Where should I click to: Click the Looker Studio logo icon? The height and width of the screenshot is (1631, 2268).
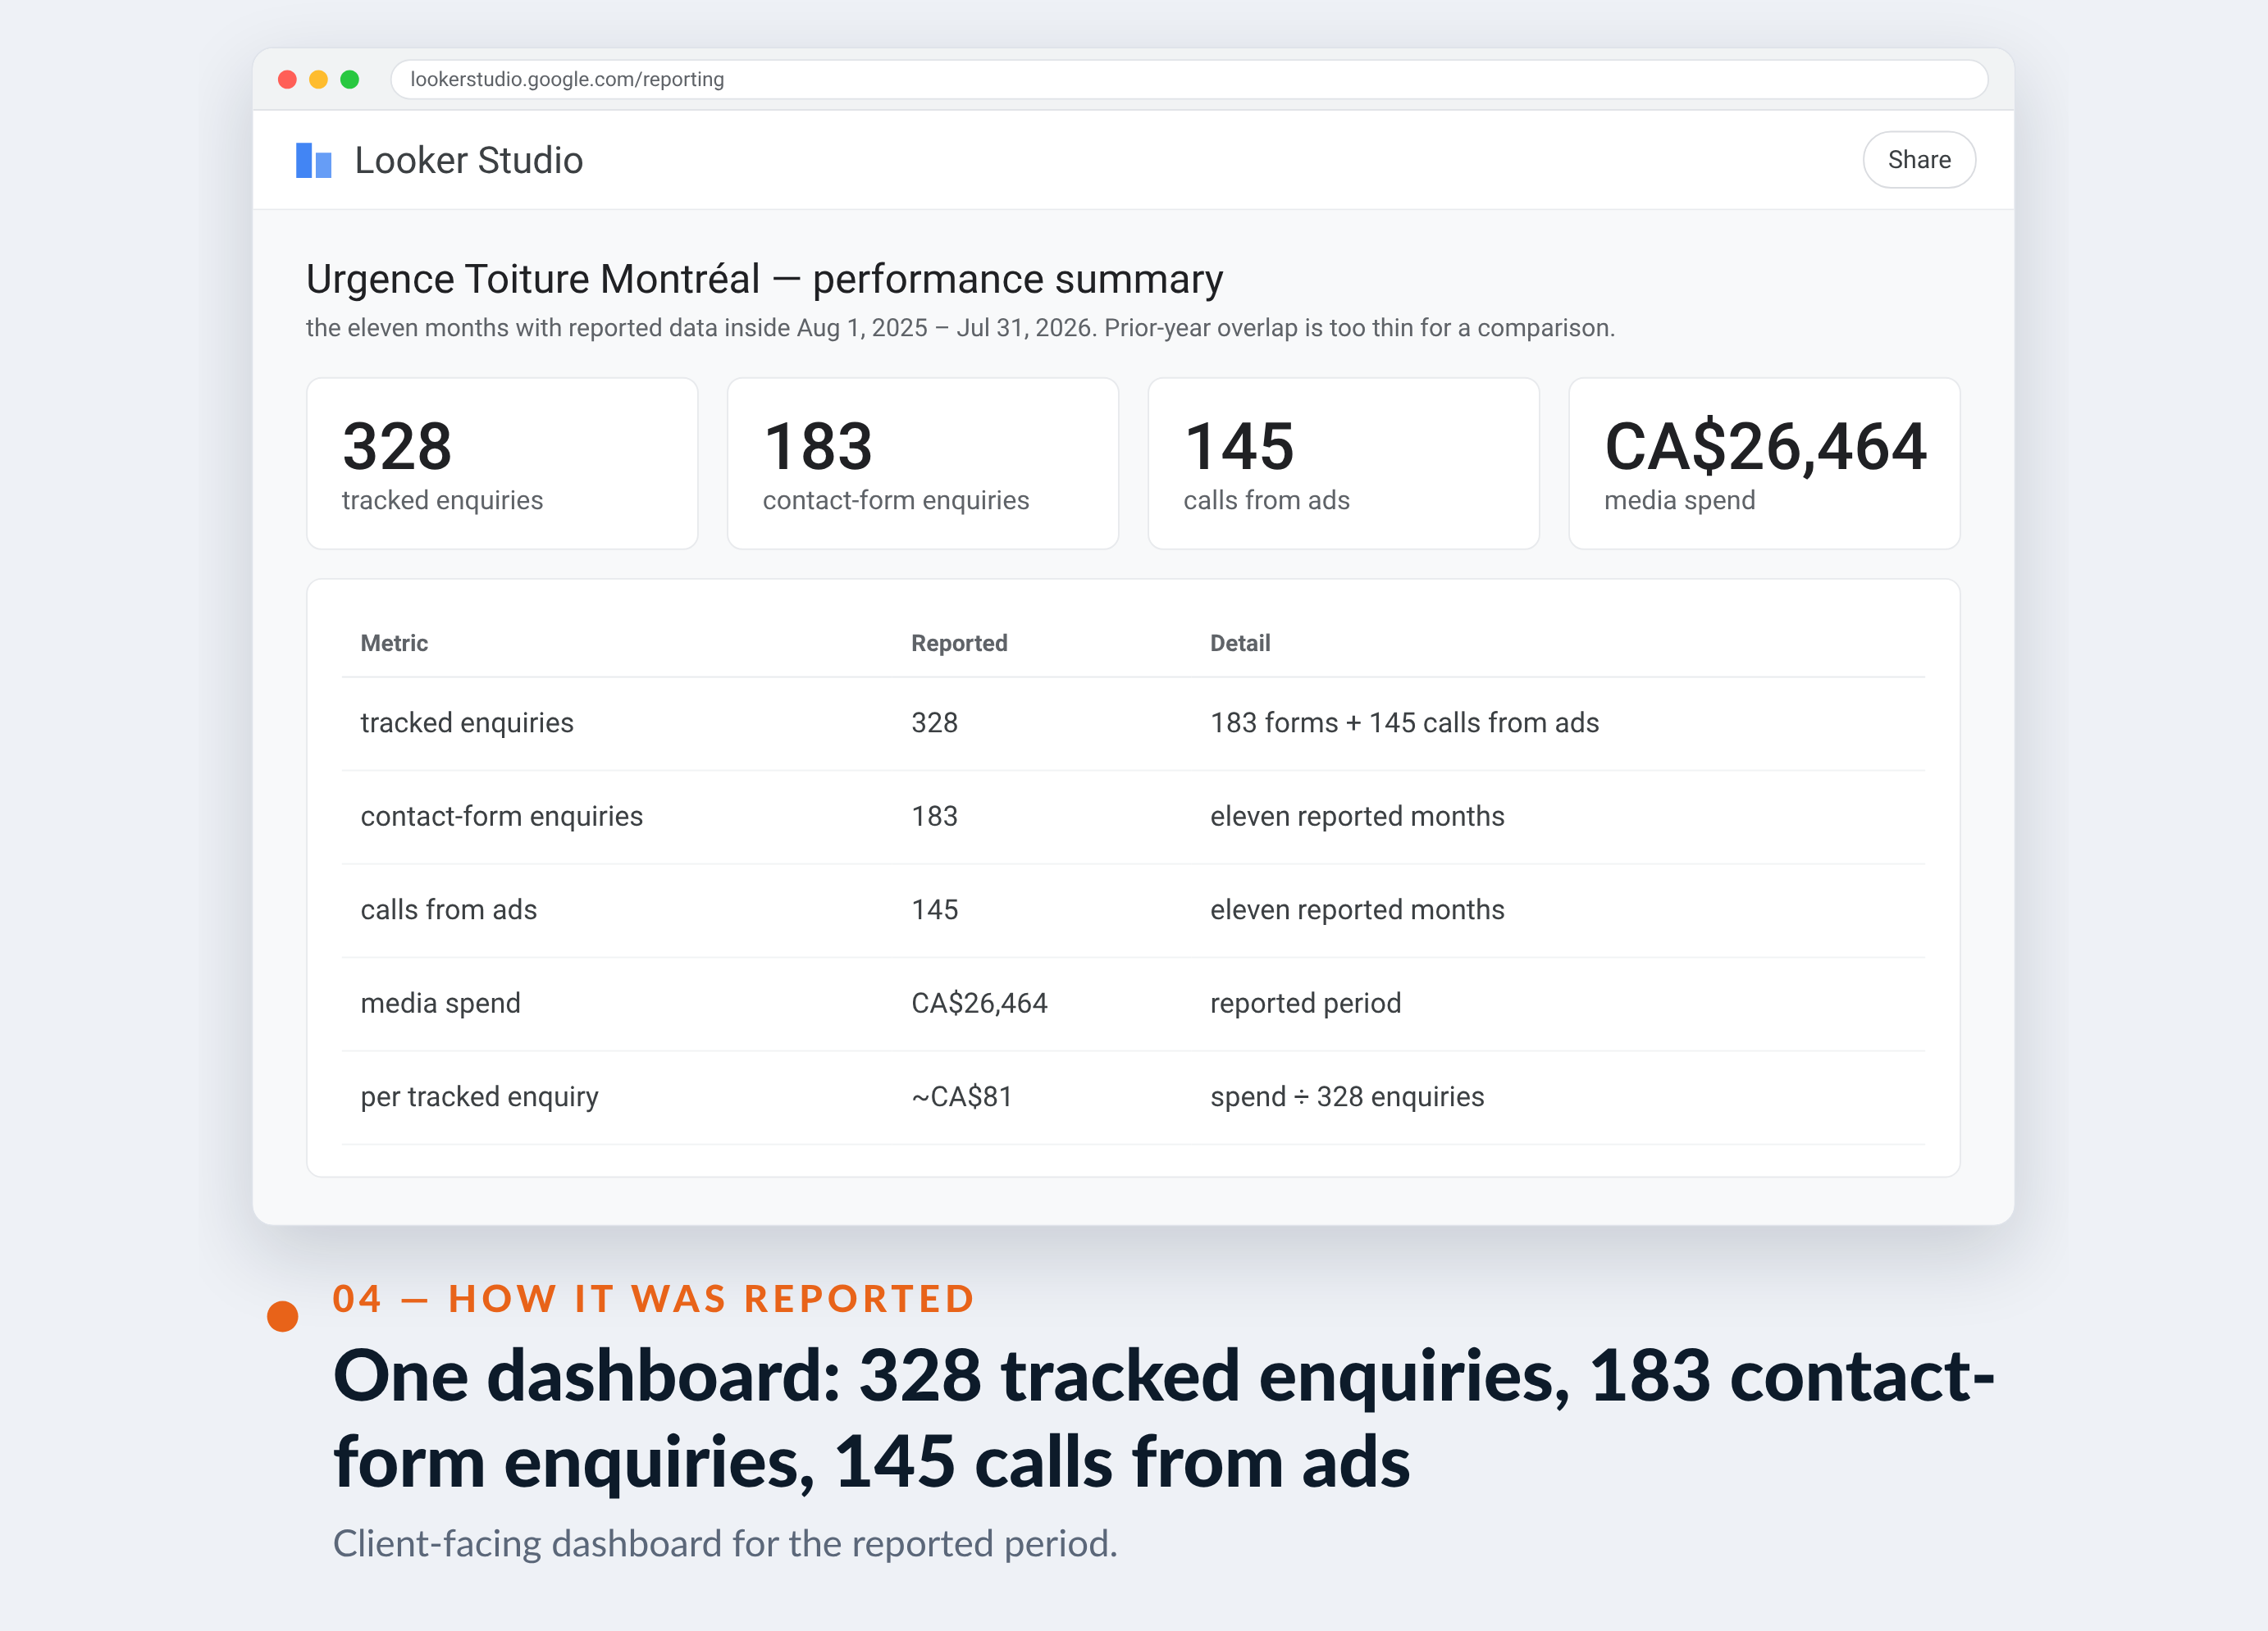click(313, 160)
